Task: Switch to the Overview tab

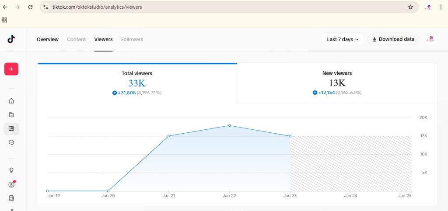Action: (48, 39)
